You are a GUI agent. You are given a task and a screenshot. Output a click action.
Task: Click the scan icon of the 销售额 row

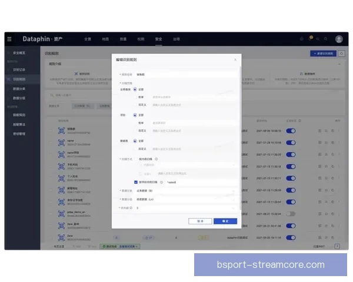(x=61, y=132)
